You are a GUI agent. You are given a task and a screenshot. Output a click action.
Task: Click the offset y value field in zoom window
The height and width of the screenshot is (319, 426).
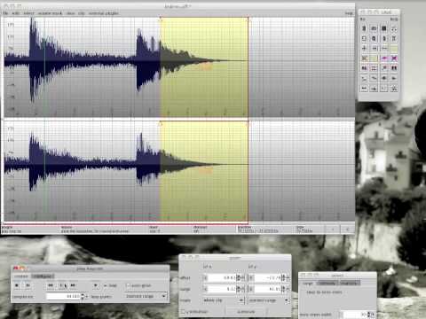(268, 277)
